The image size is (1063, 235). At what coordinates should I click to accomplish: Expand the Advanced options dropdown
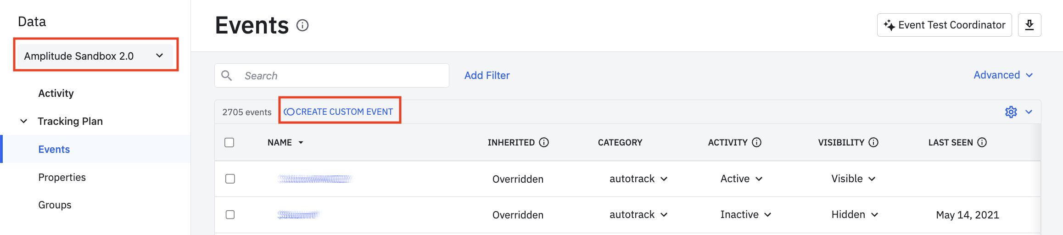[x=1003, y=75]
